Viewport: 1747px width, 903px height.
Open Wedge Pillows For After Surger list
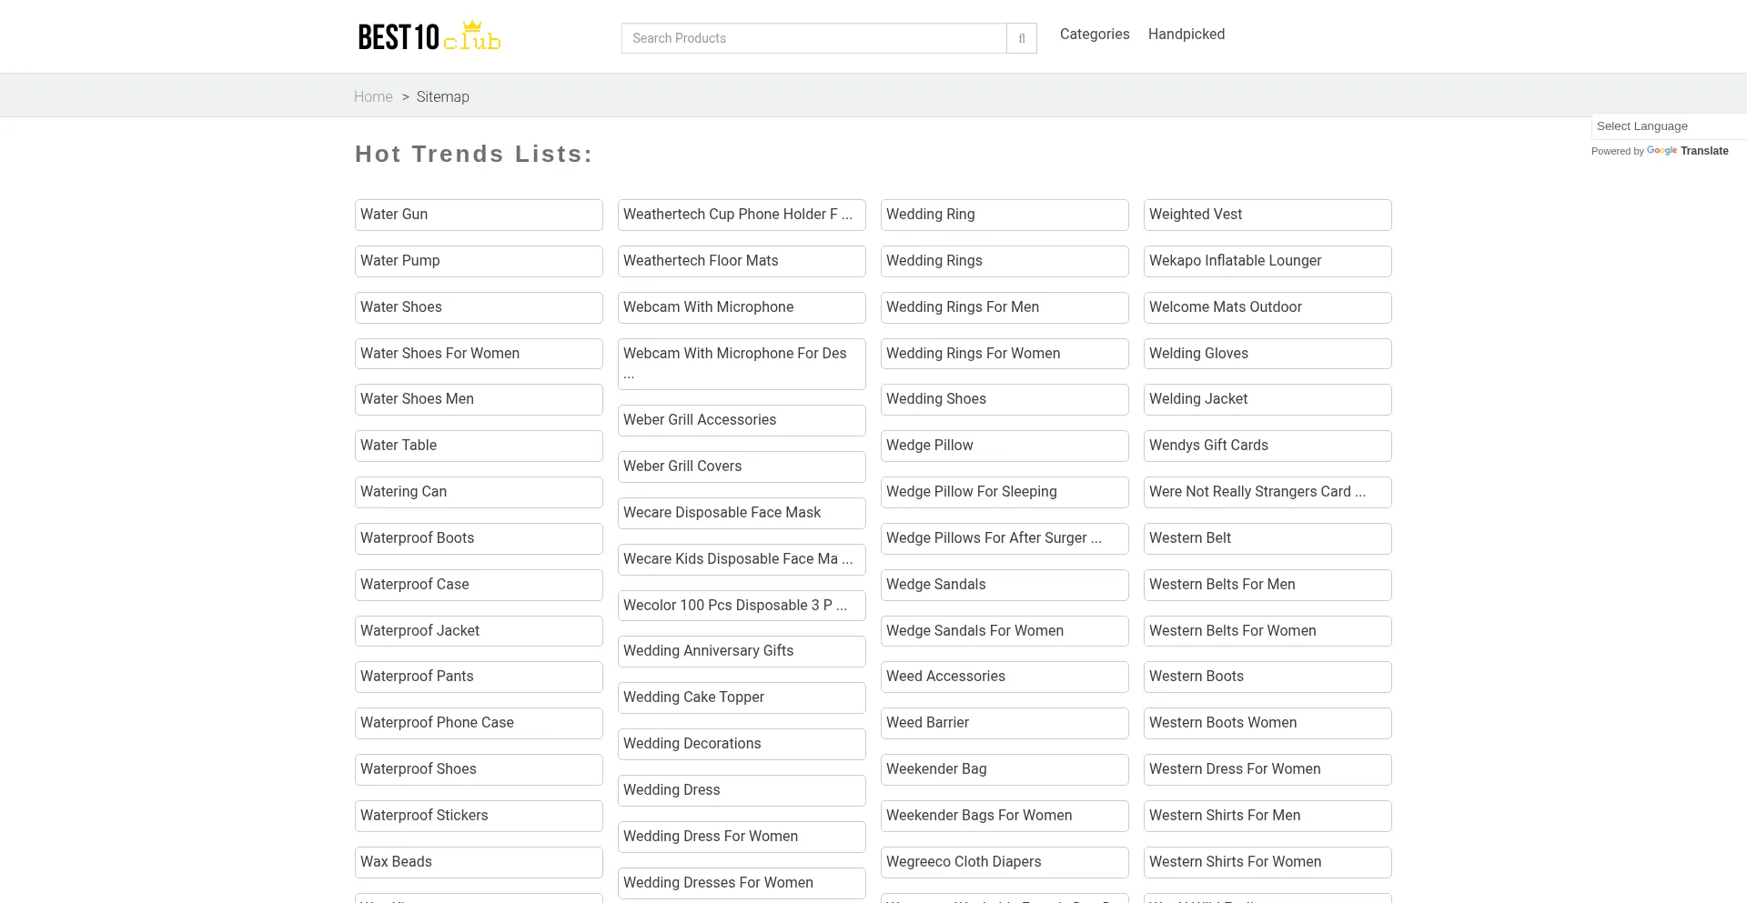[1005, 538]
